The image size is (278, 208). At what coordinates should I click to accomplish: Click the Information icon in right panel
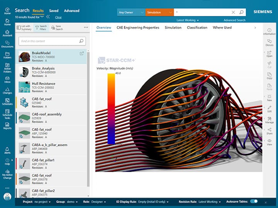click(269, 31)
